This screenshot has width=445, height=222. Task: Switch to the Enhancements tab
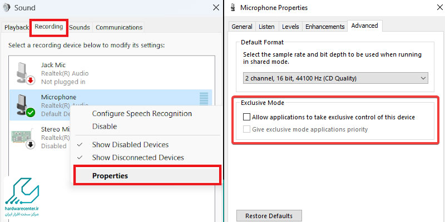pos(325,27)
